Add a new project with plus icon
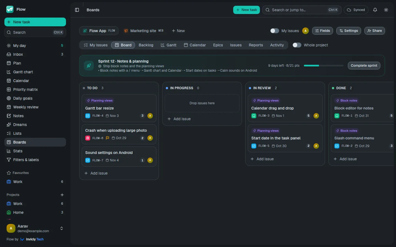396x247 pixels. point(62,195)
